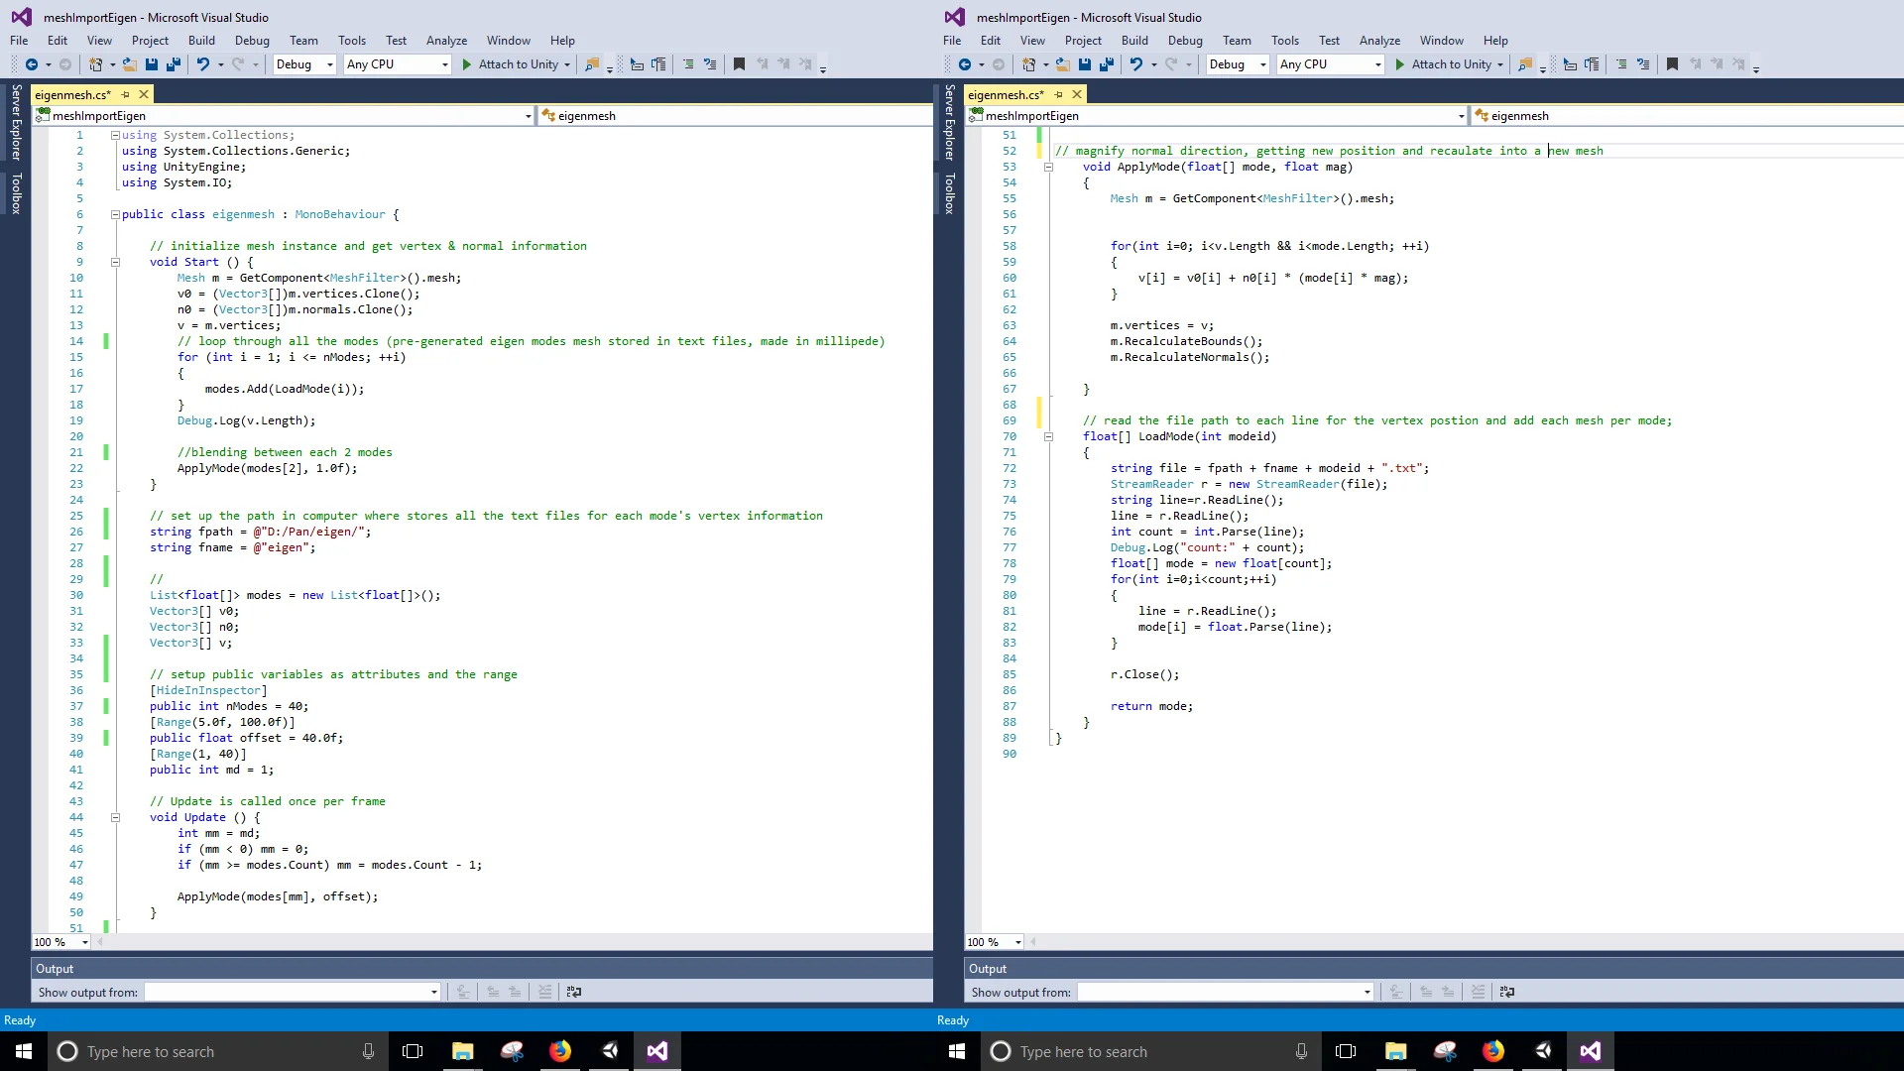Collapse the Start method at line 9

click(115, 262)
